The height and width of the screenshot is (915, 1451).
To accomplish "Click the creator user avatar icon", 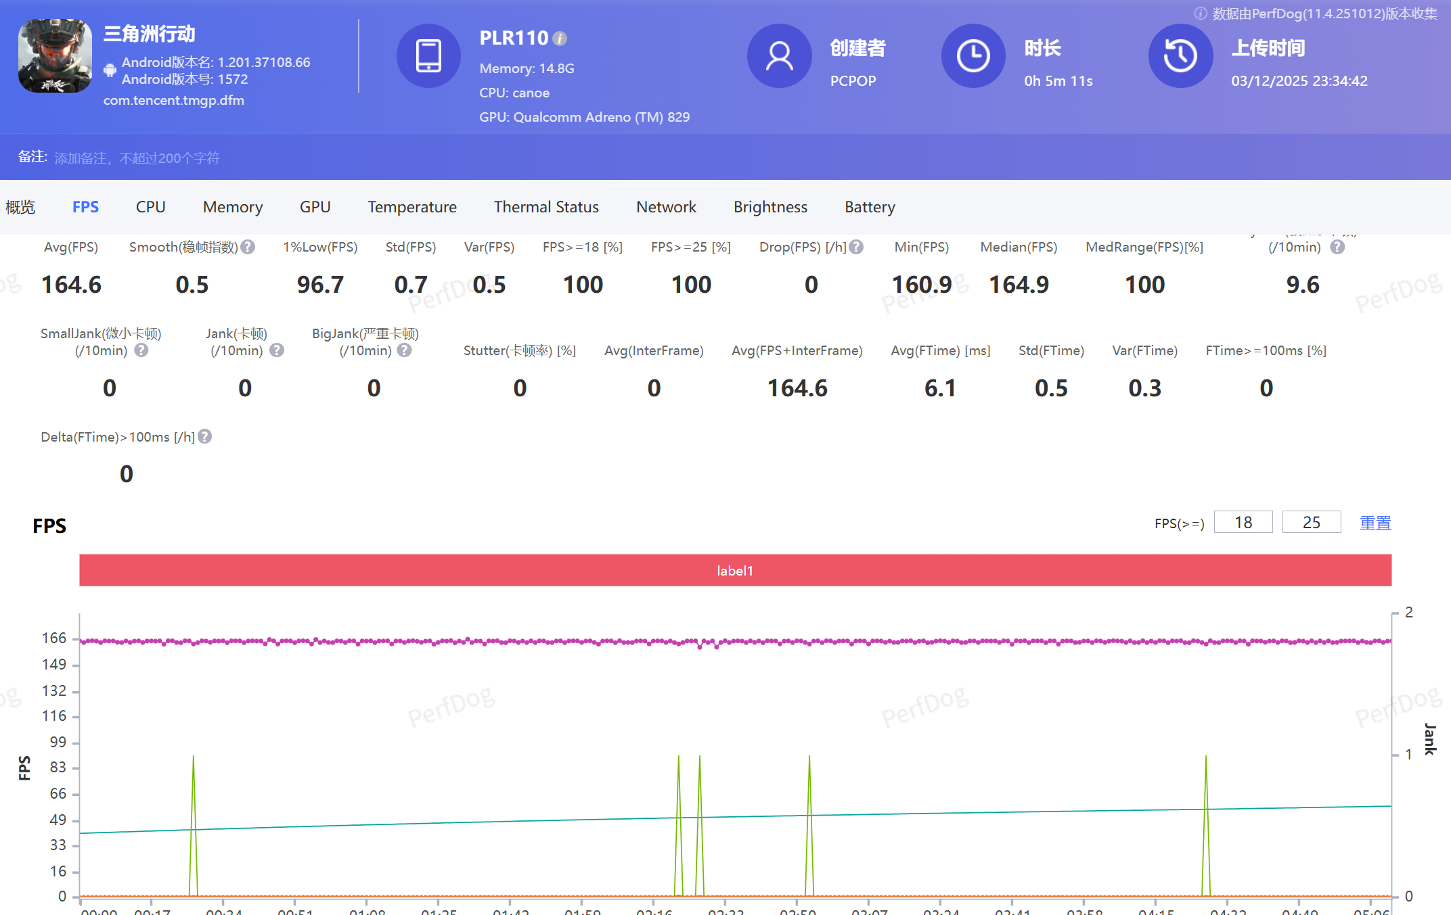I will tap(779, 56).
